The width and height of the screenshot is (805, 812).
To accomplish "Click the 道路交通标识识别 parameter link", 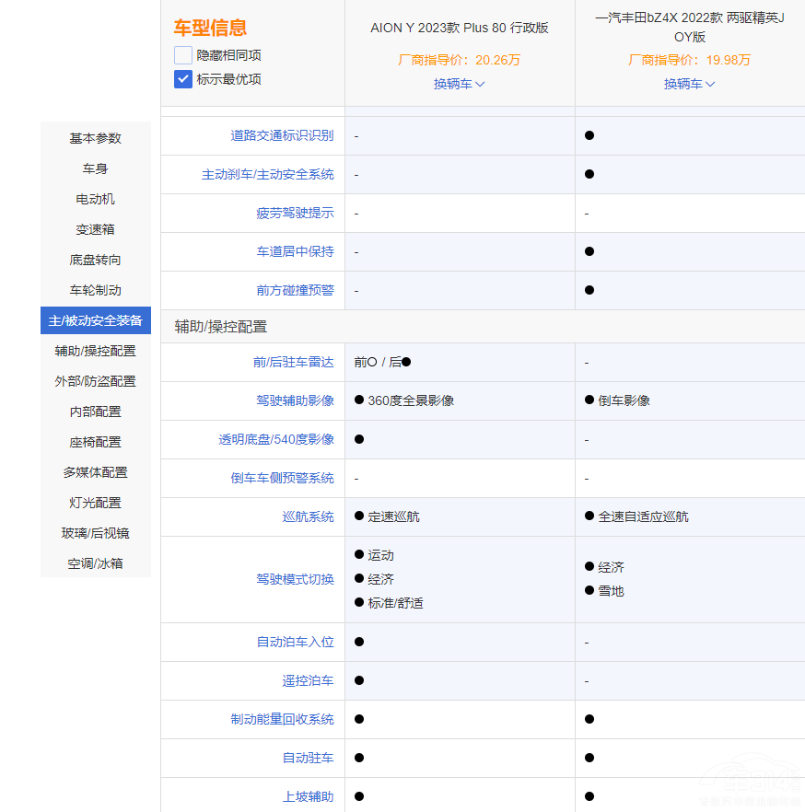I will click(x=282, y=135).
